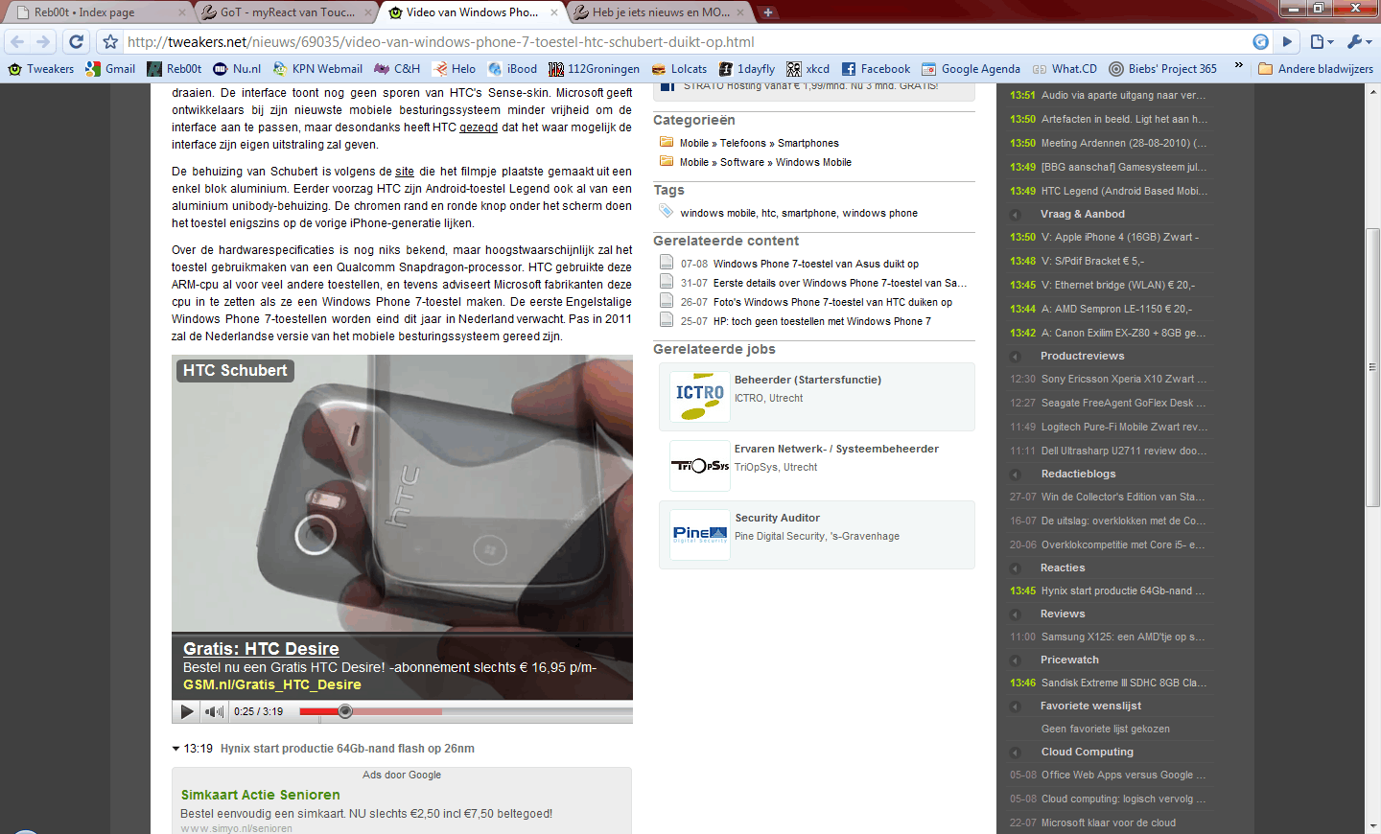Follow the 'gezegd' link in the article
Viewport: 1381px width, 834px height.
click(x=479, y=127)
